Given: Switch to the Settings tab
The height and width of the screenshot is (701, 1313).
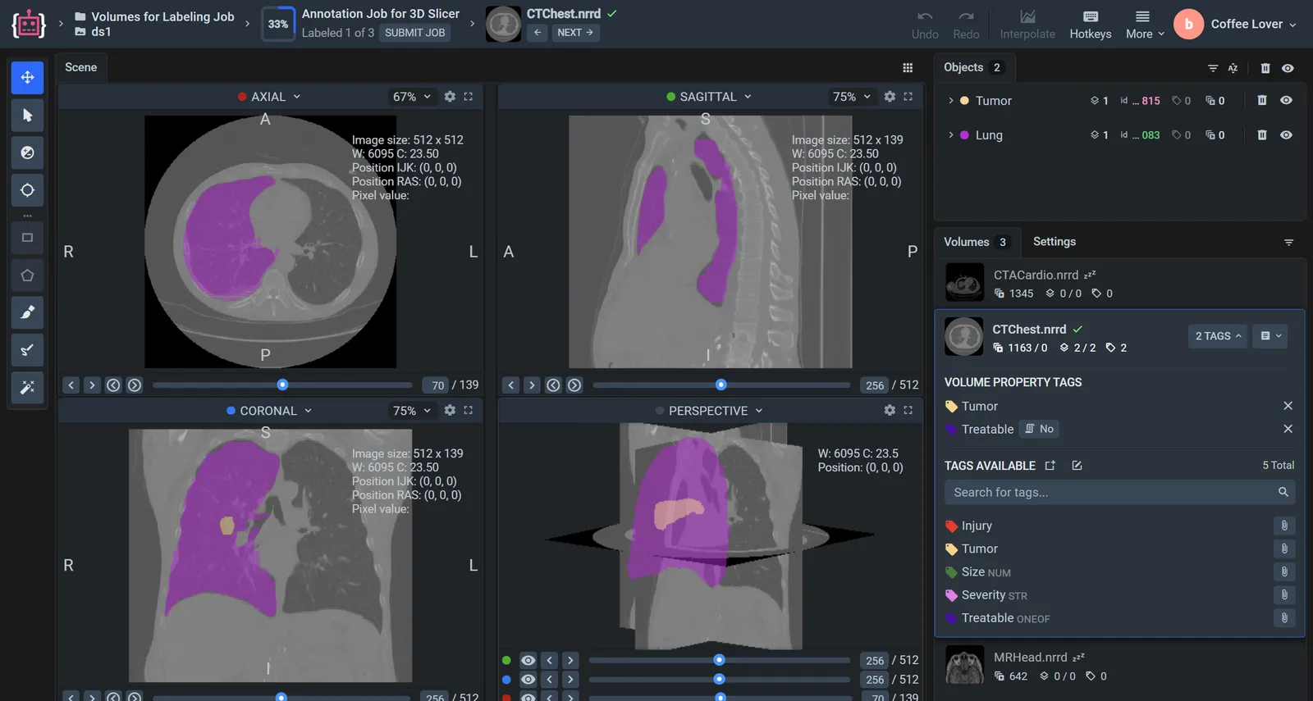Looking at the screenshot, I should (1055, 242).
